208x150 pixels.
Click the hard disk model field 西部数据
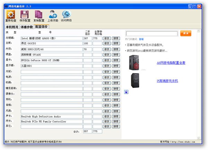(x=52, y=55)
